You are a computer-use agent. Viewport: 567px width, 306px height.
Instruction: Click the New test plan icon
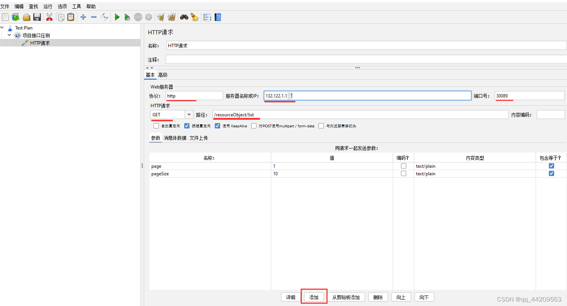pyautogui.click(x=5, y=17)
